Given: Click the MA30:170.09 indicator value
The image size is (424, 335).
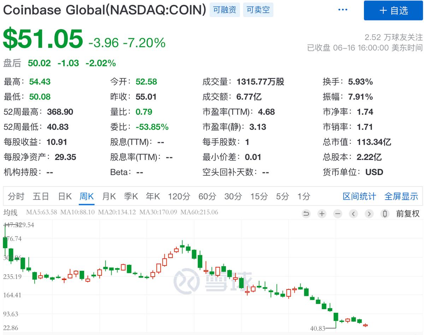Looking at the screenshot, I should pos(158,213).
